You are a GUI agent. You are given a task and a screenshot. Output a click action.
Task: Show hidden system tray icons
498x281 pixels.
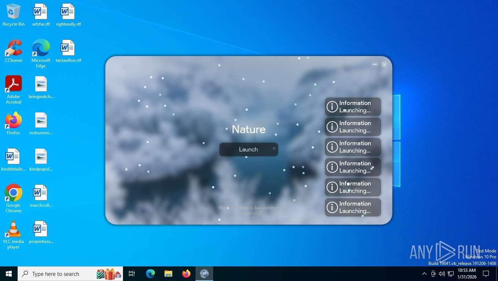[424, 274]
